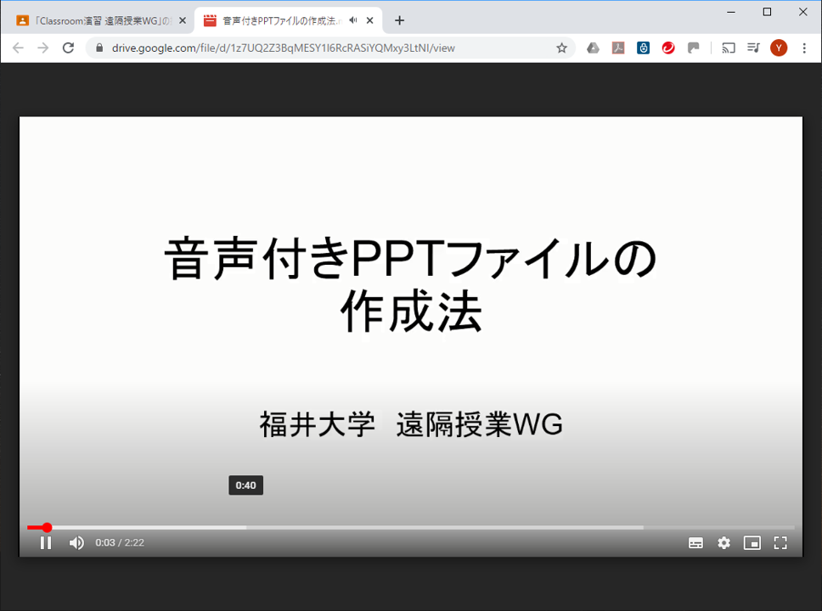Open blue password manager extension
This screenshot has width=822, height=611.
click(x=643, y=48)
